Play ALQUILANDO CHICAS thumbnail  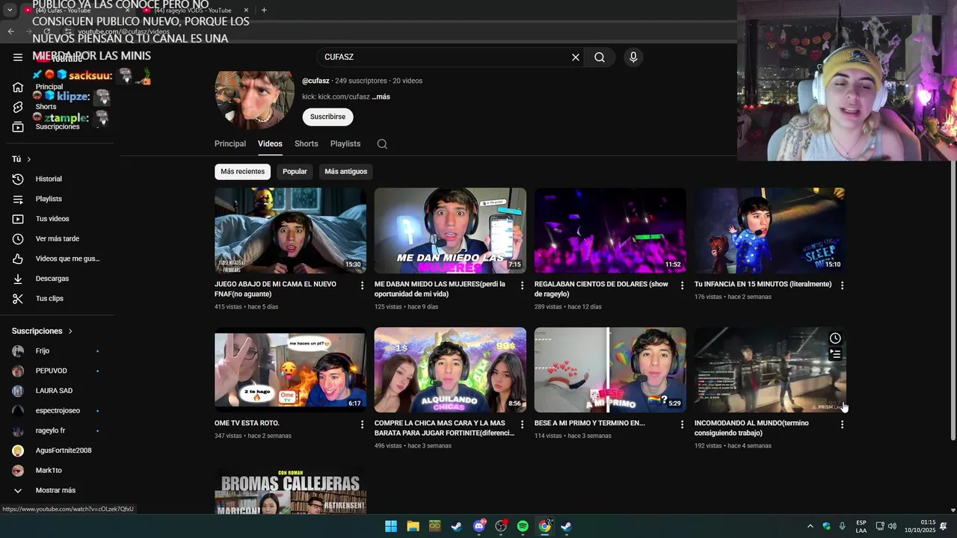[450, 370]
